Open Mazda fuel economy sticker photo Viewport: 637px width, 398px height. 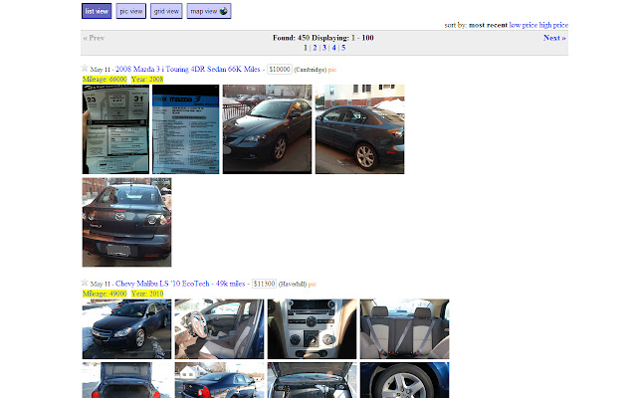pyautogui.click(x=115, y=129)
